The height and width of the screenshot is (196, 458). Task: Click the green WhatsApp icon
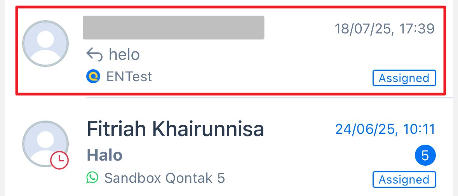pos(92,178)
